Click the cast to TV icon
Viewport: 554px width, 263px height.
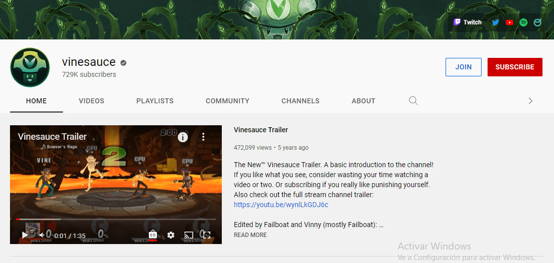(189, 235)
